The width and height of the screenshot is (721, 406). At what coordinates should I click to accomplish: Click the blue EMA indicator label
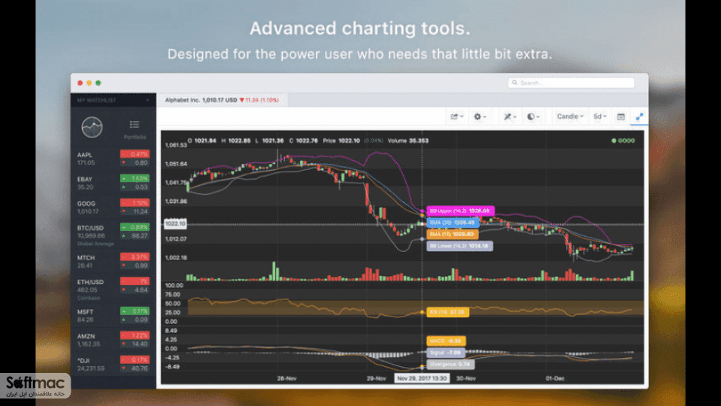pos(453,223)
